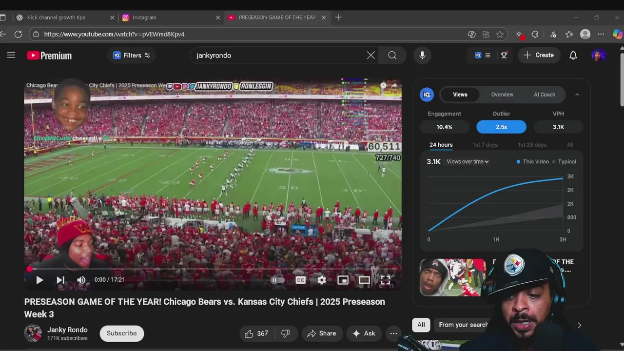Select the All filter chip

(x=421, y=325)
